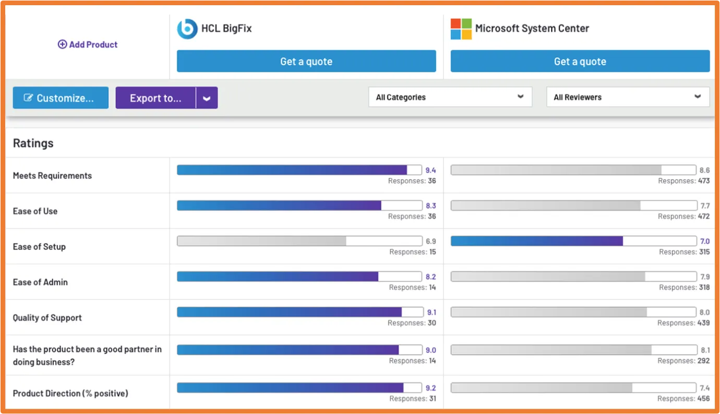The image size is (720, 414).
Task: Expand the Export to chevron menu
Action: tap(207, 97)
